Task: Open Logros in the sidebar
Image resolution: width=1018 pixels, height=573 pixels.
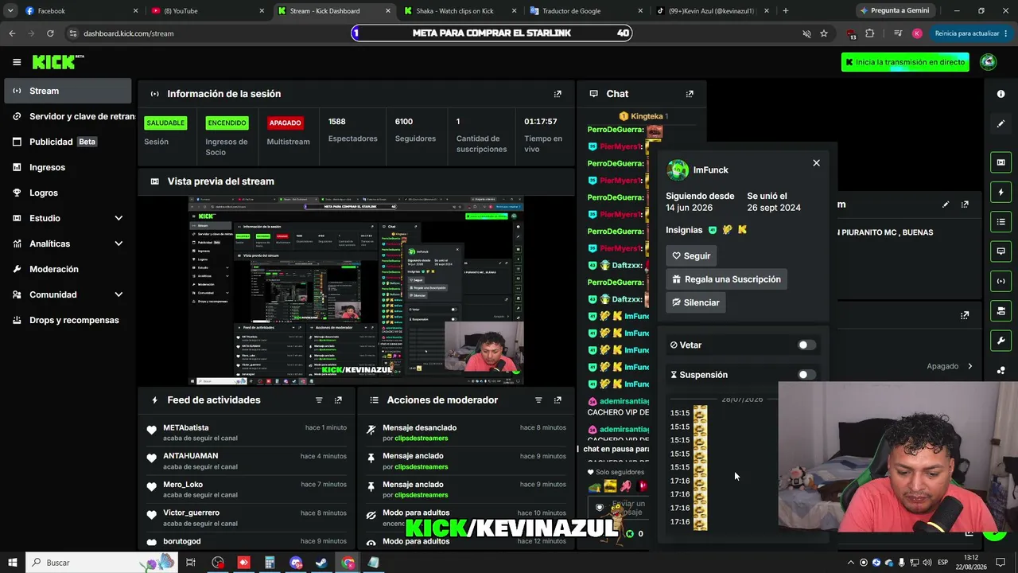Action: point(68,193)
